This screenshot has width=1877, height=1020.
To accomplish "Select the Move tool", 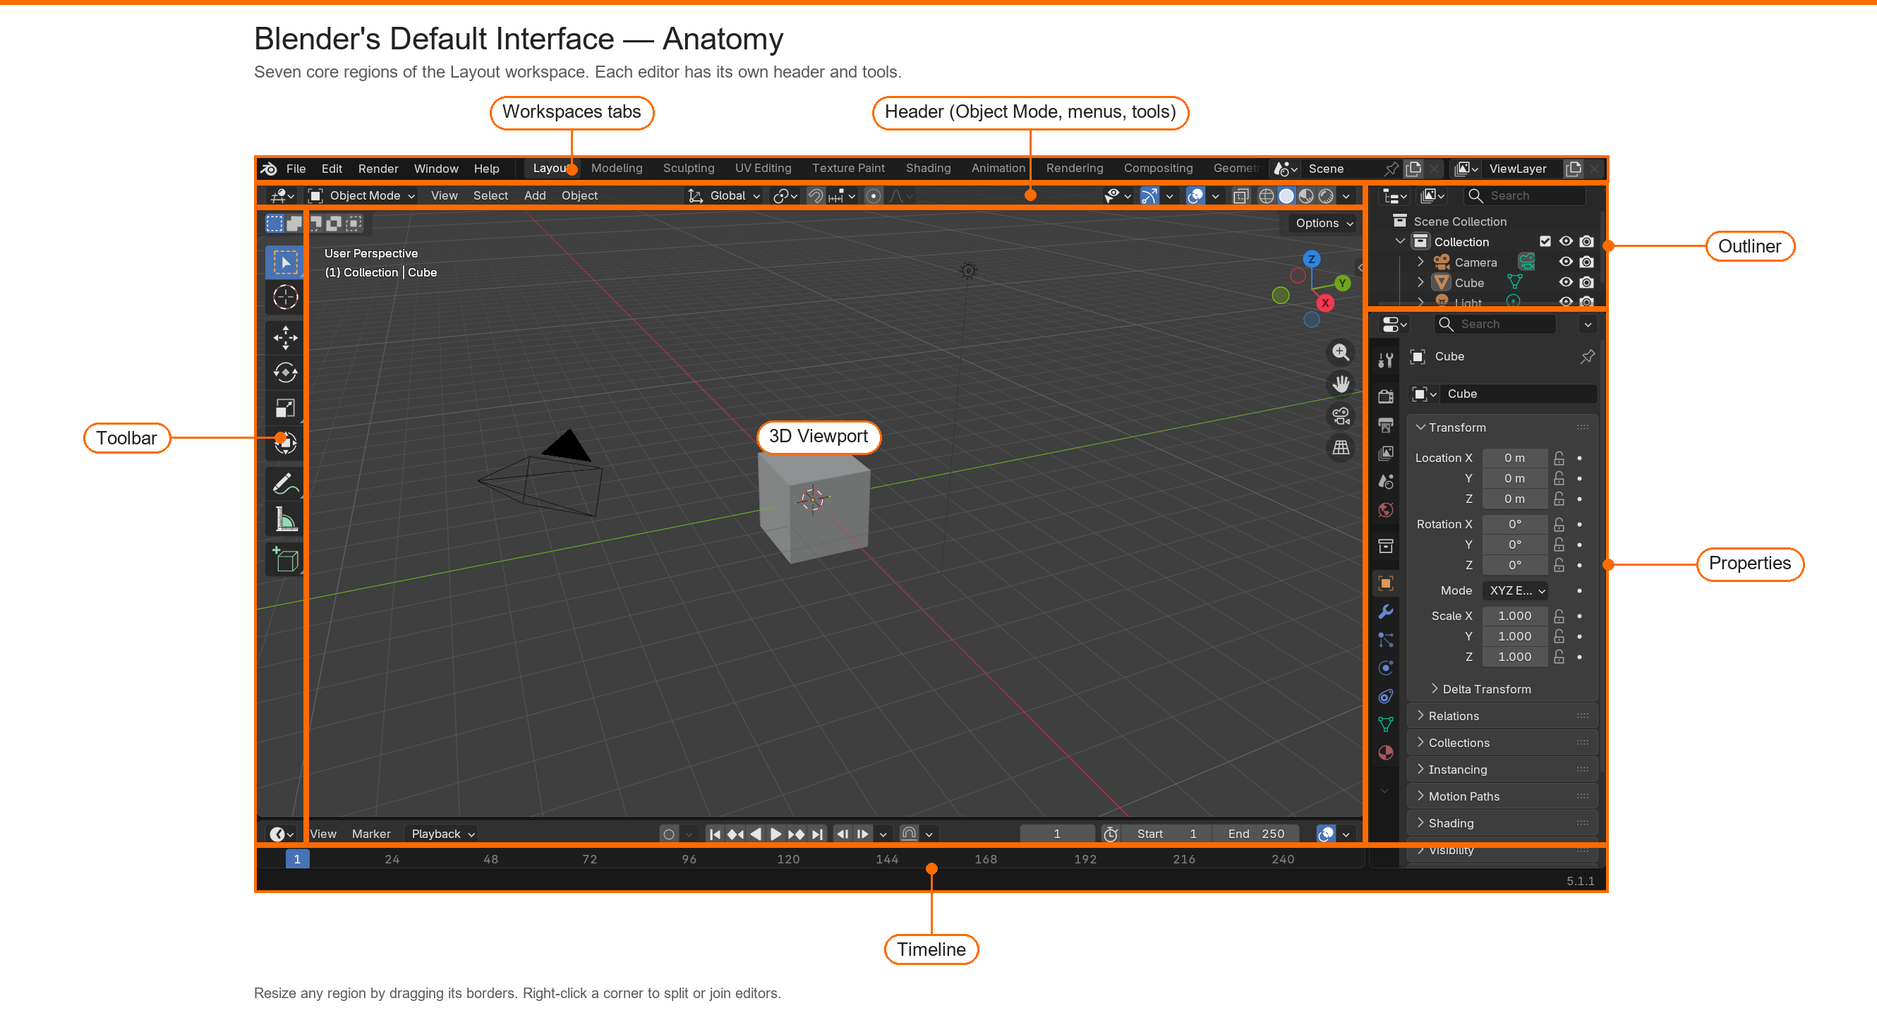I will 285,337.
